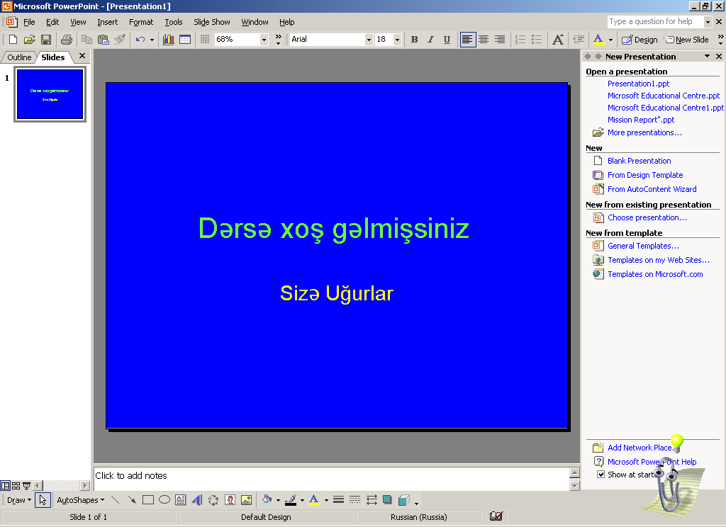The width and height of the screenshot is (726, 527).
Task: Toggle bulleted list formatting
Action: 537,40
